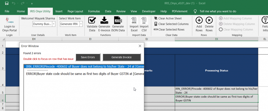Viewport: 268px width, 111px height.
Task: Open the Developer tab
Action: point(149,11)
